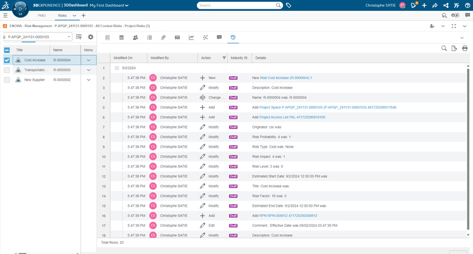
Task: Sort by the Modified On column
Action: (x=123, y=58)
